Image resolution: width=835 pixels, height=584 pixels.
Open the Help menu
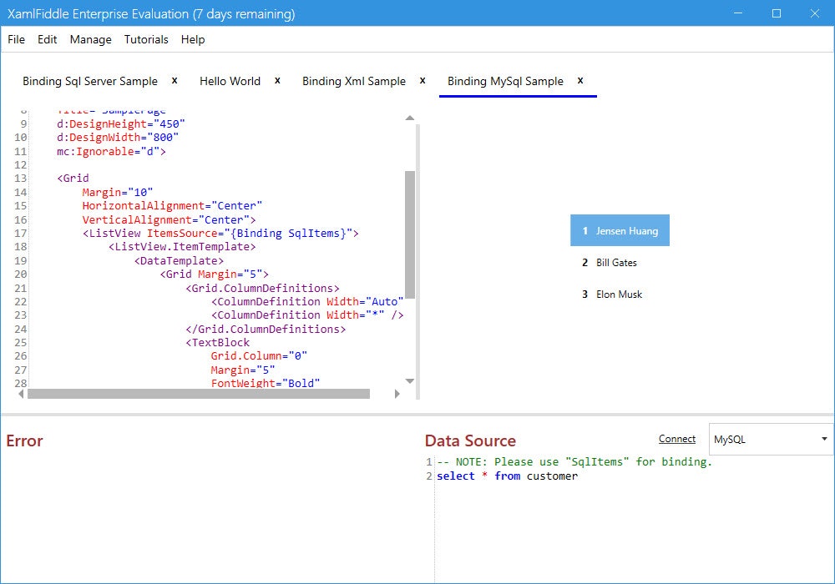193,39
